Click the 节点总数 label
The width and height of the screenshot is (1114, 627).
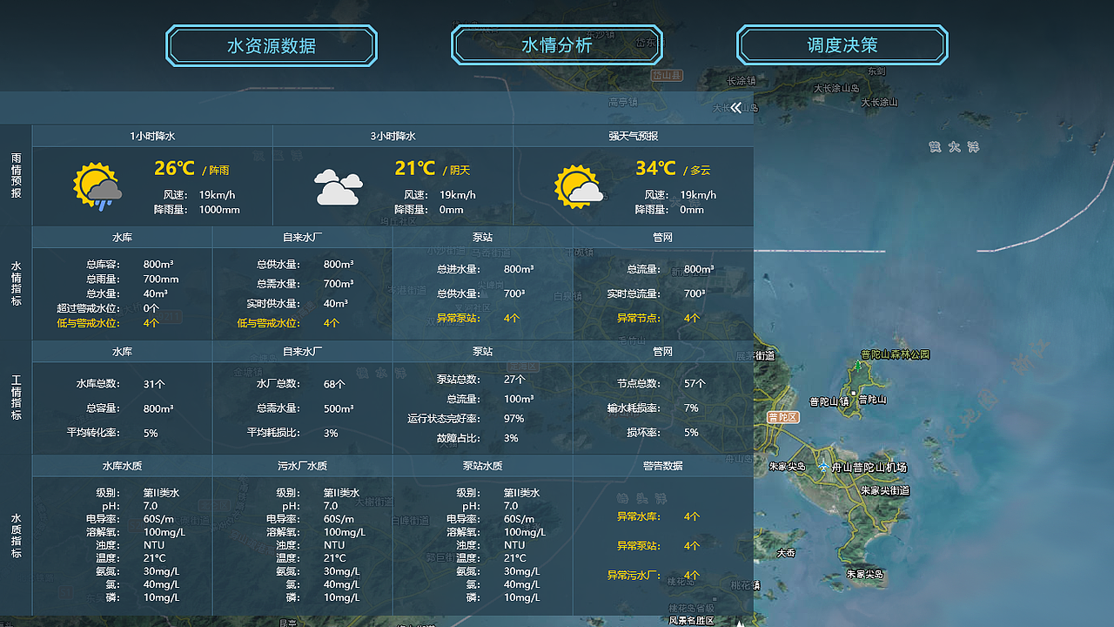pos(638,384)
